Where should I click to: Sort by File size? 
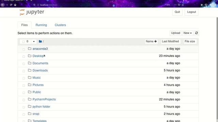(190, 41)
